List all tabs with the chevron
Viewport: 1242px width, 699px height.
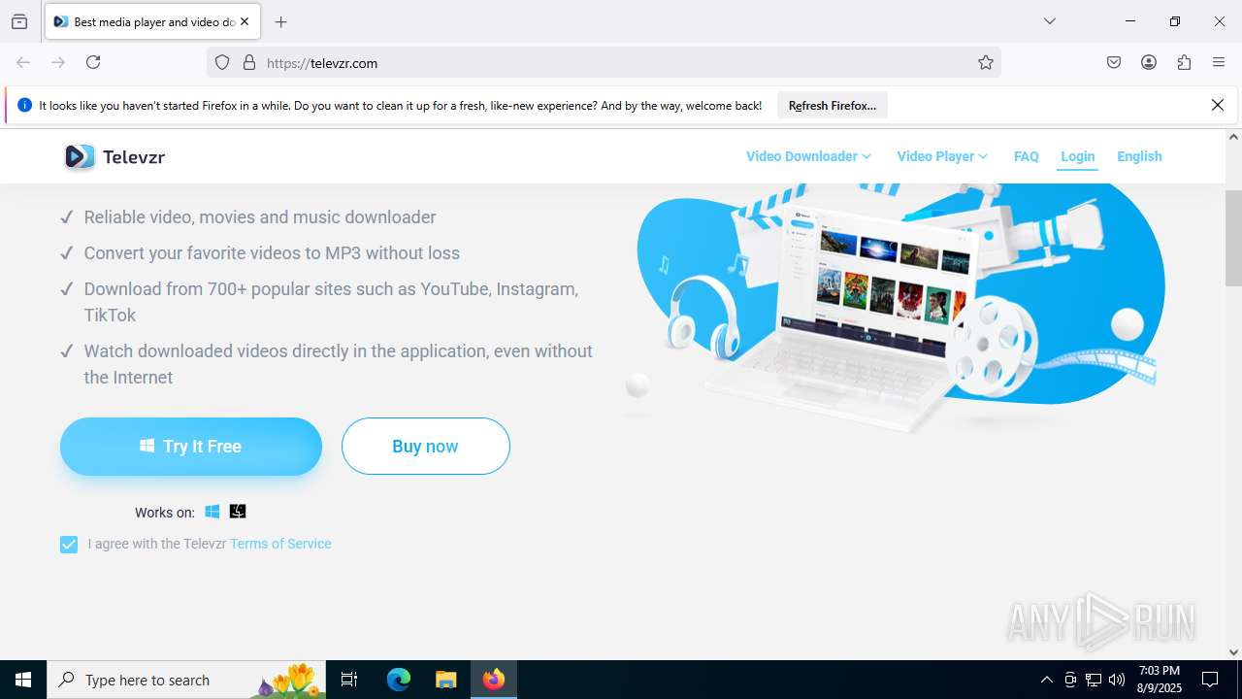click(x=1049, y=21)
